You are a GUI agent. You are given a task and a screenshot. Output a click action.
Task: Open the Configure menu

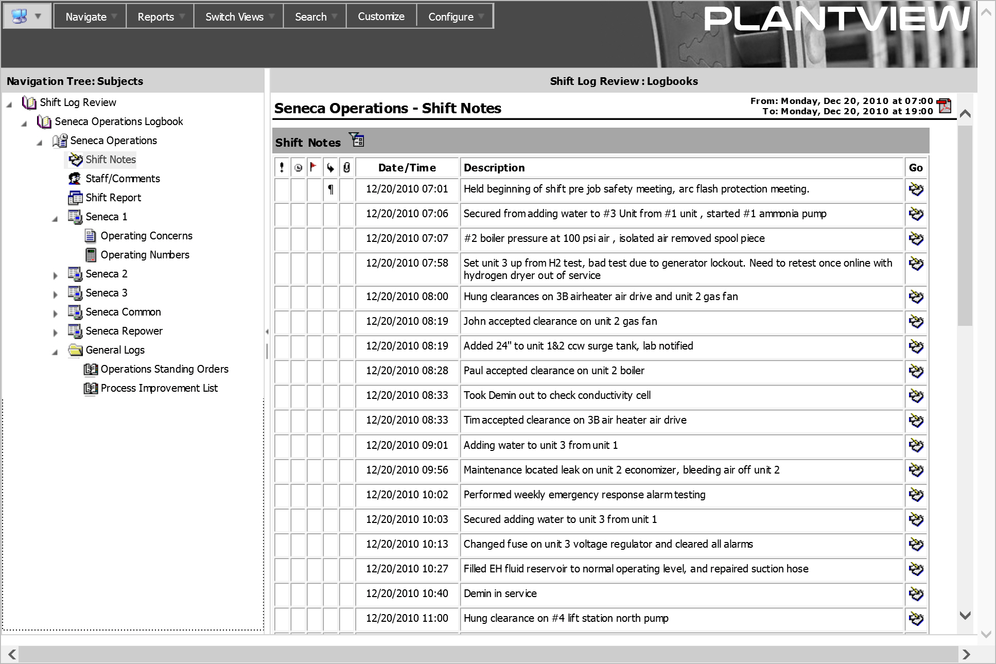tap(455, 16)
